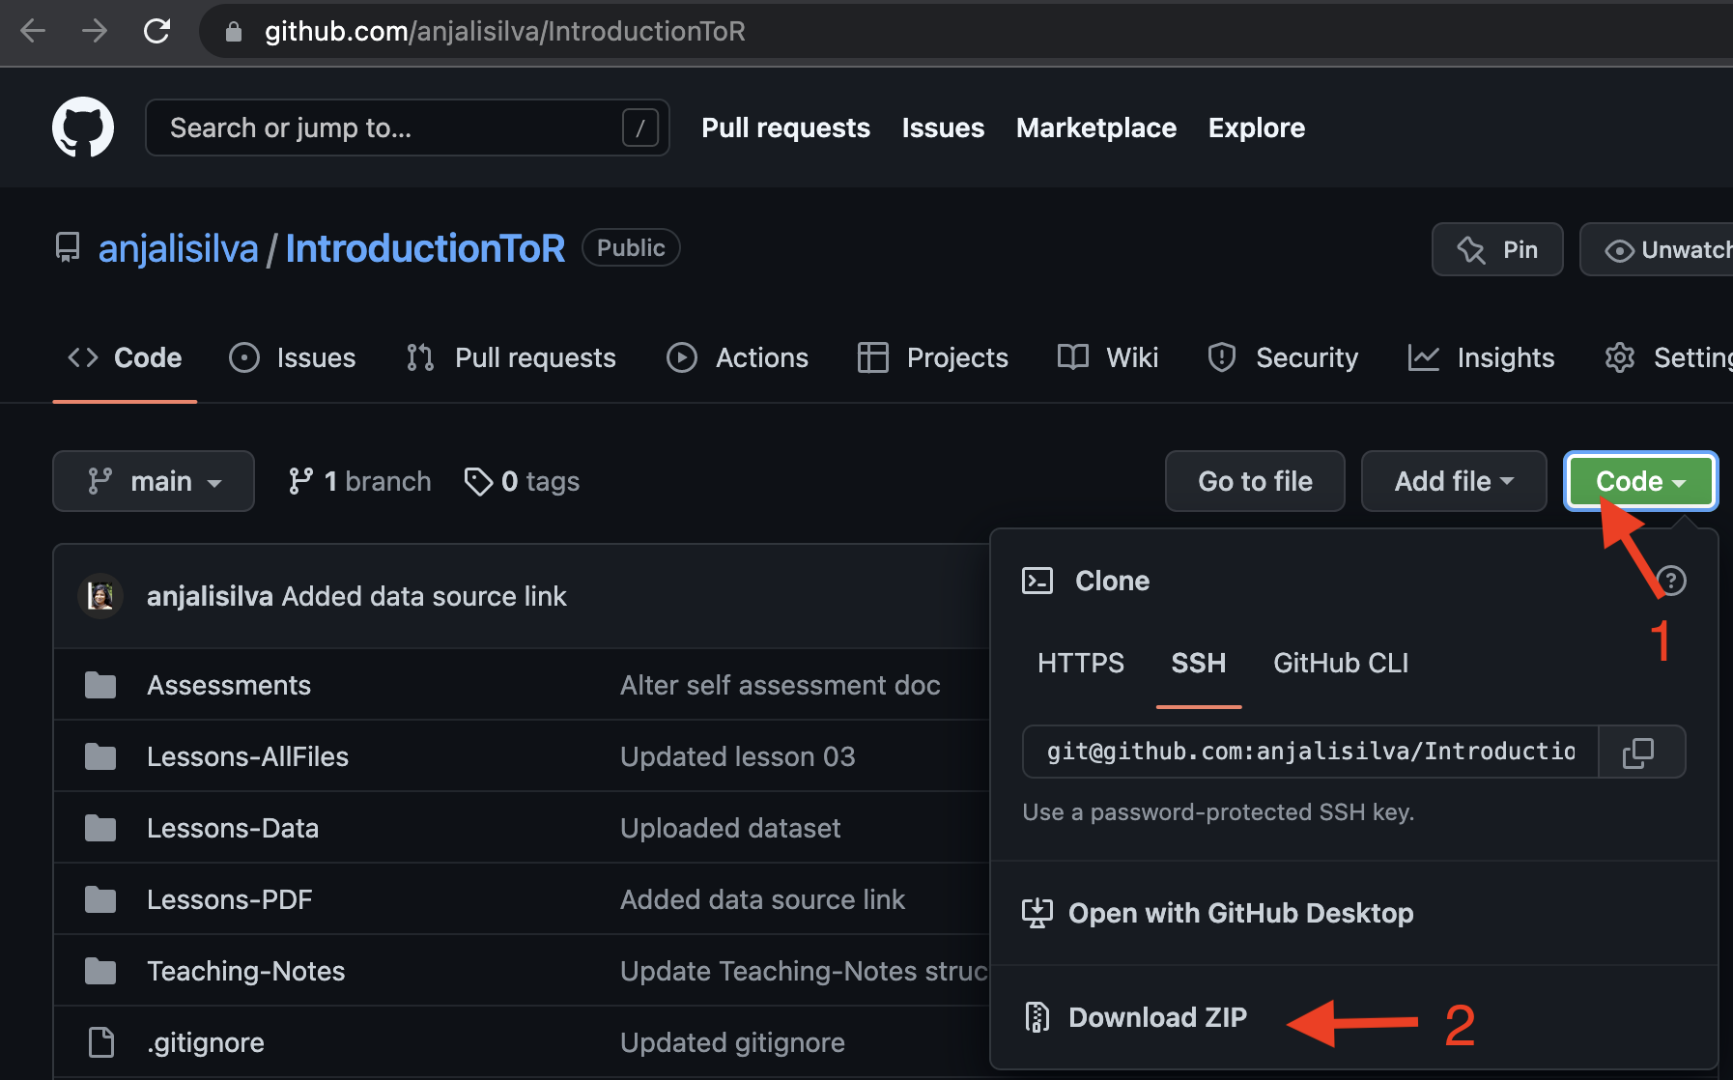Click the browser address bar URL

[505, 31]
